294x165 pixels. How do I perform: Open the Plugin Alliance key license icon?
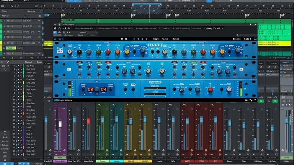247,100
